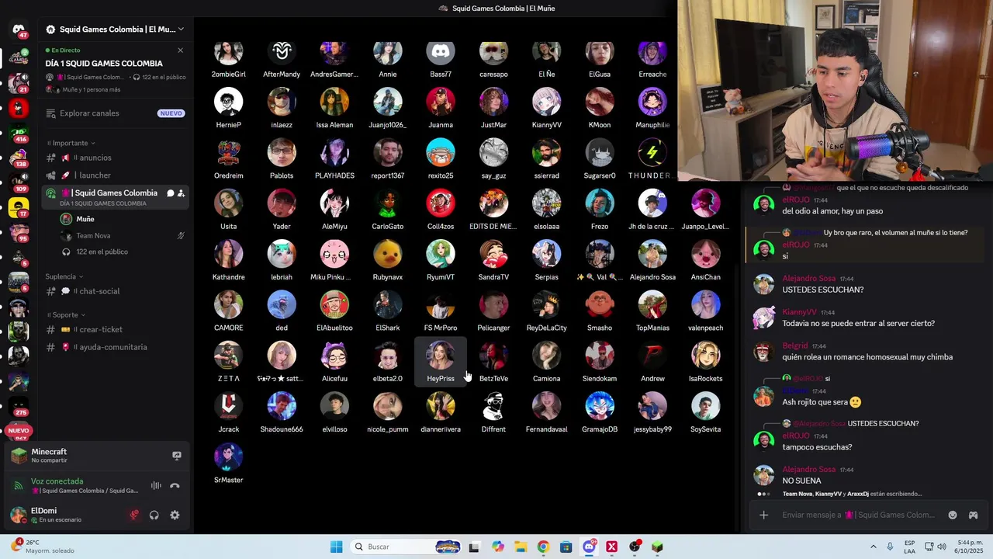Open Discord direct messages home icon
The height and width of the screenshot is (559, 993).
coord(19,30)
